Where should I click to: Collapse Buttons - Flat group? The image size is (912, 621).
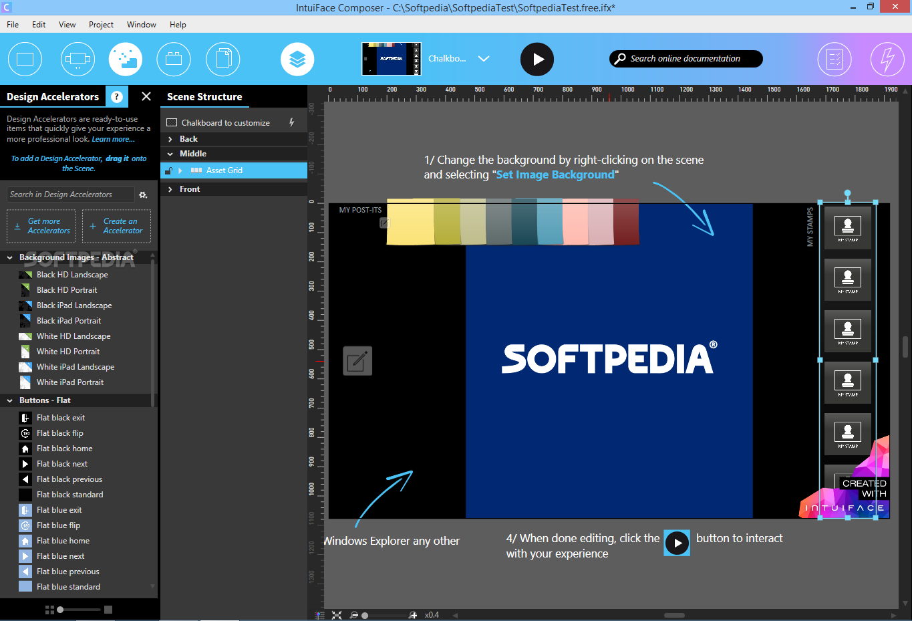(x=10, y=400)
